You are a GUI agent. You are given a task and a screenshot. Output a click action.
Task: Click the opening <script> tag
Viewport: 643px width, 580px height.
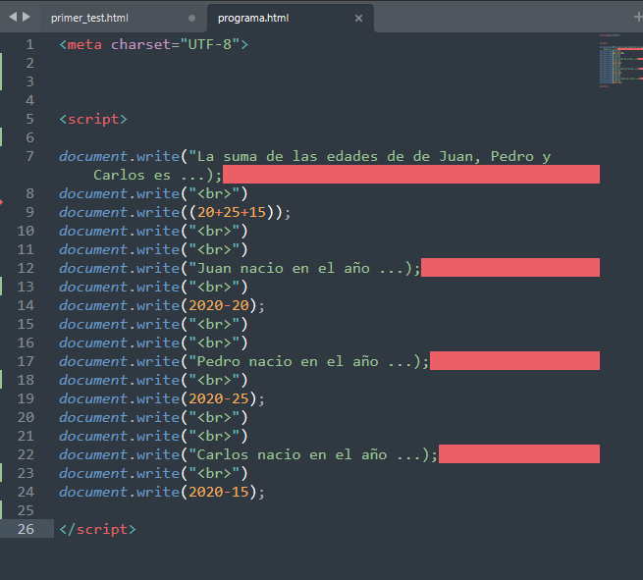click(x=93, y=120)
